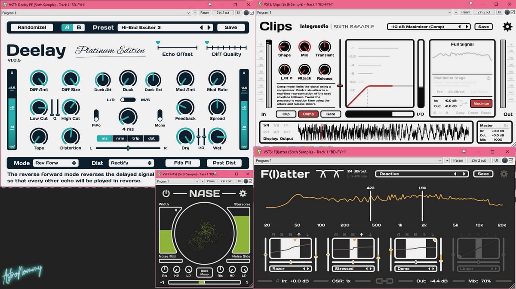Click the Deelay Tape knob

pos(39,136)
